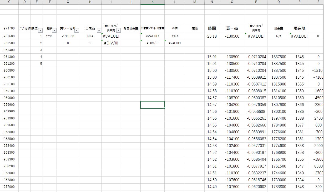Click the cell containing 974700

9,28
